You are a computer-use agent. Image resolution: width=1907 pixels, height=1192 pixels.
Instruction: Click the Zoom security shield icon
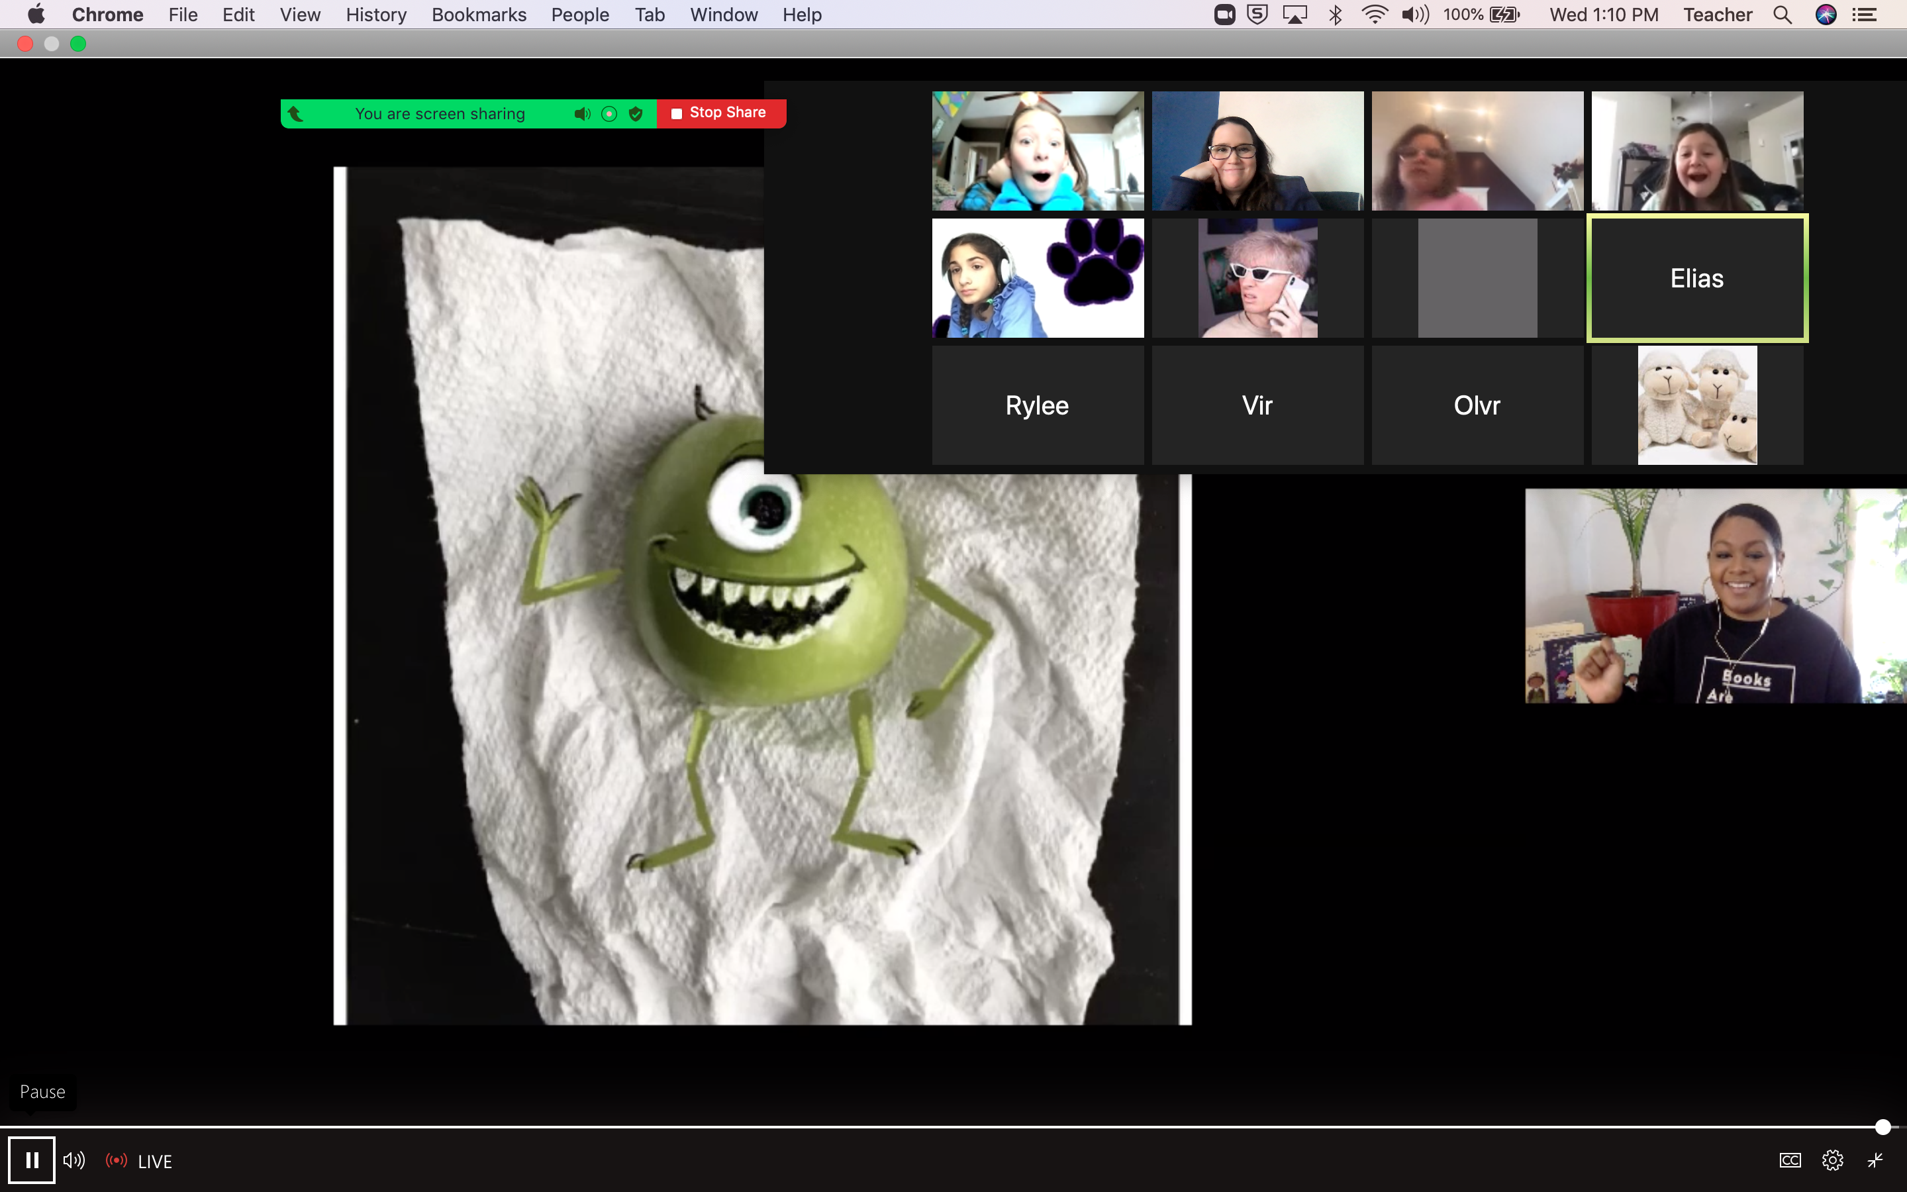tap(636, 113)
